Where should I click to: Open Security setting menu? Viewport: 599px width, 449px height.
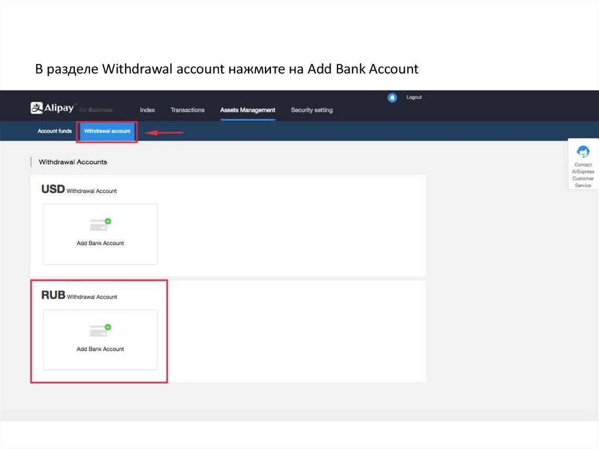pos(312,110)
